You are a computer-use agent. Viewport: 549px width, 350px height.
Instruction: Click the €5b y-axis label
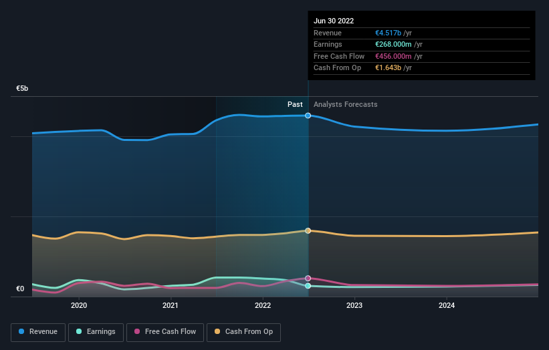pos(22,88)
